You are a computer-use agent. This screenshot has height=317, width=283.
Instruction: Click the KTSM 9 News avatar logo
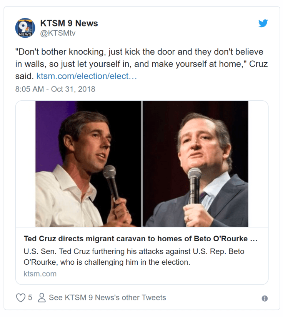click(x=25, y=28)
